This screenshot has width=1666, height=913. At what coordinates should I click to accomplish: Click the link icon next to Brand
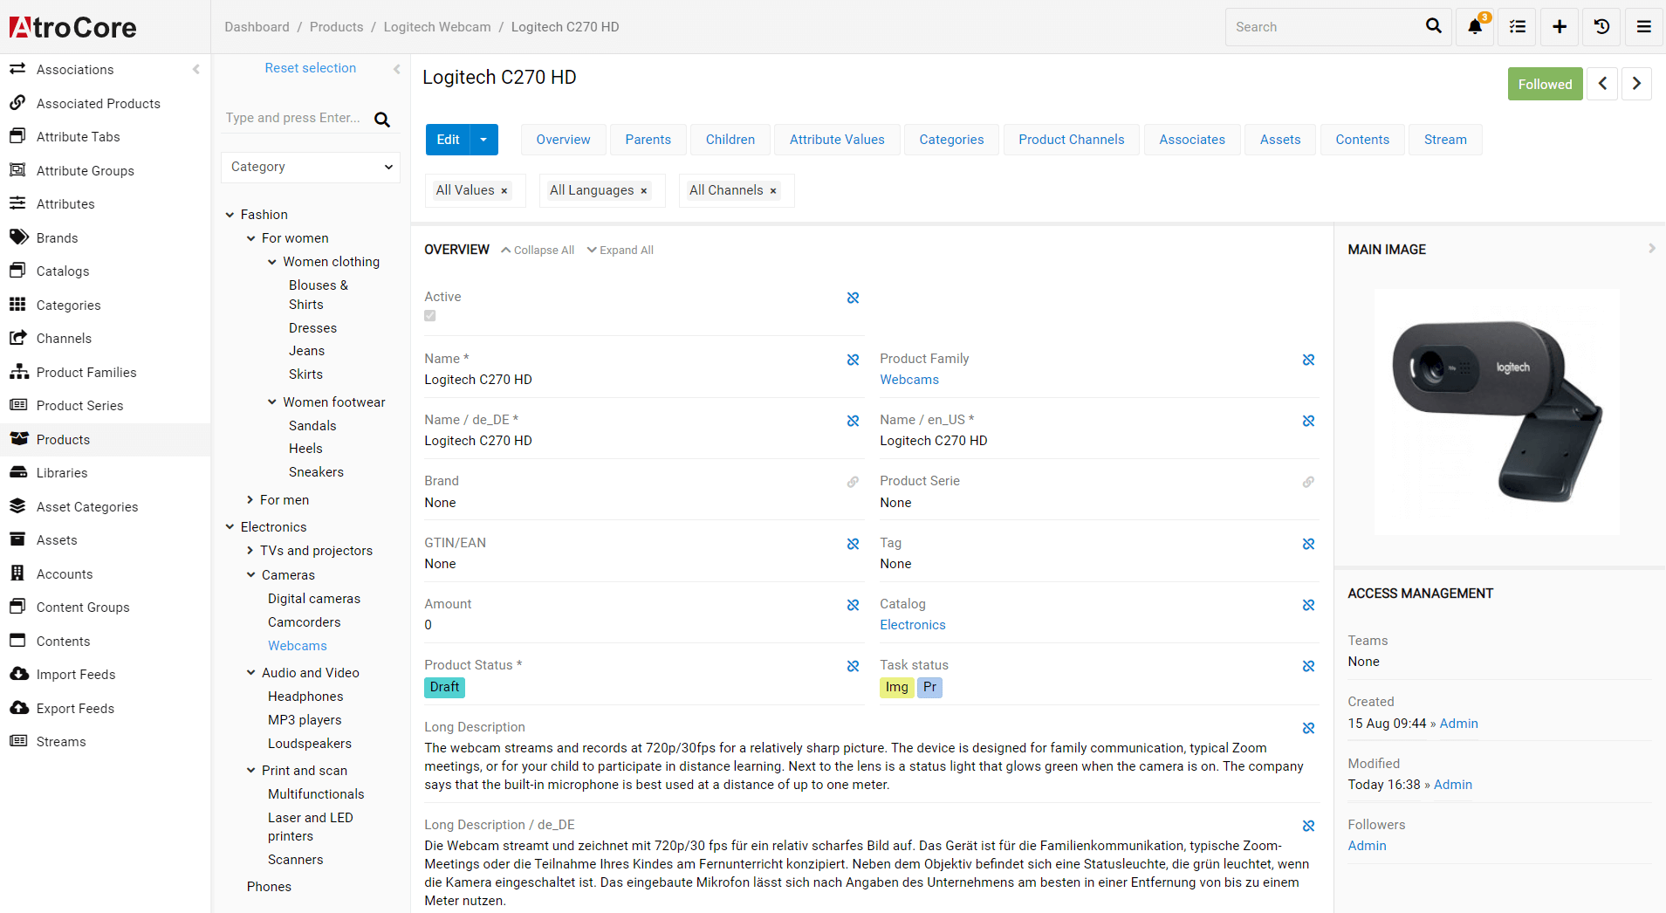click(x=854, y=482)
